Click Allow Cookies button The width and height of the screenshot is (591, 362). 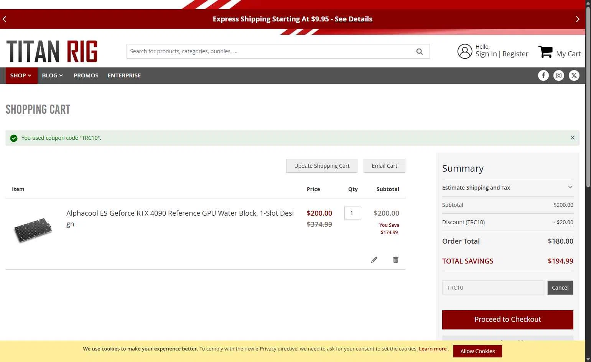point(477,351)
